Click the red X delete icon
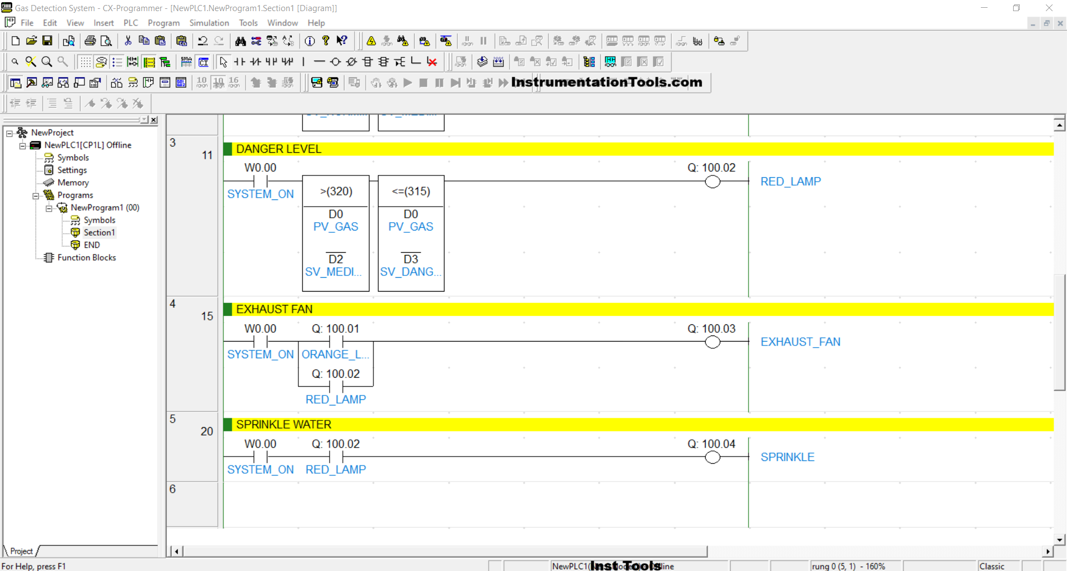1067x571 pixels. 432,62
